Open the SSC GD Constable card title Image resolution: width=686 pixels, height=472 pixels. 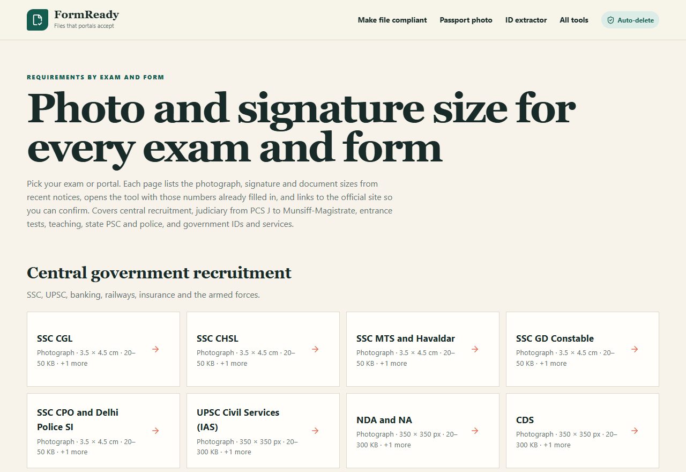[x=555, y=338]
